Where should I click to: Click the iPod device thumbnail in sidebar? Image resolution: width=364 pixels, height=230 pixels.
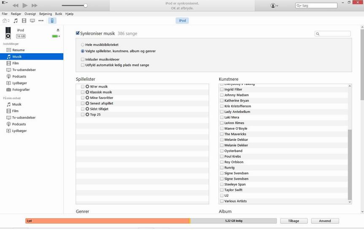(x=8, y=33)
